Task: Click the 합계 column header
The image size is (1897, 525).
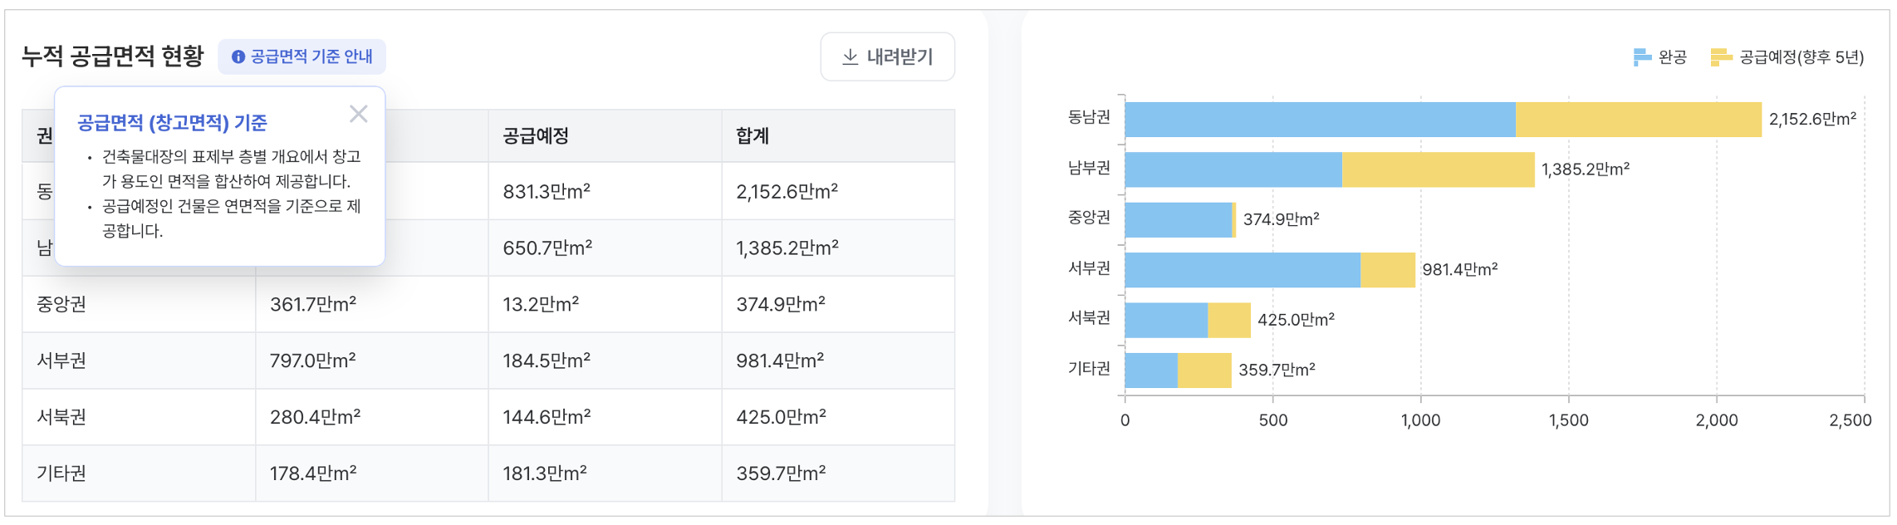Action: coord(752,135)
